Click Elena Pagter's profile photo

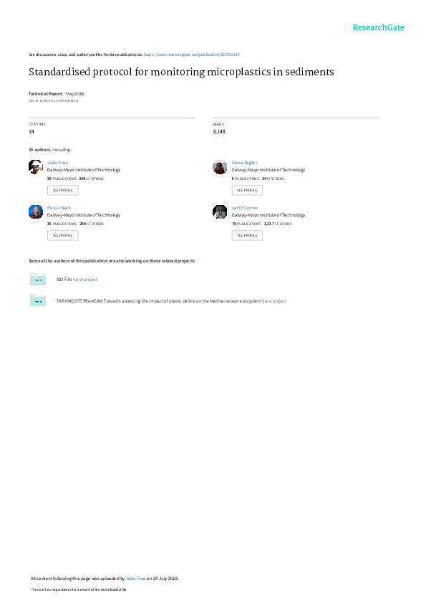(220, 167)
